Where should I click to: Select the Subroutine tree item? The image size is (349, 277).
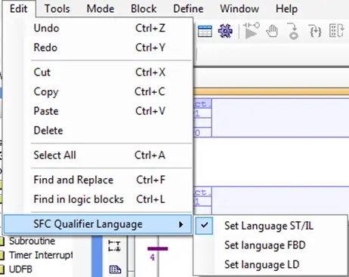click(32, 241)
